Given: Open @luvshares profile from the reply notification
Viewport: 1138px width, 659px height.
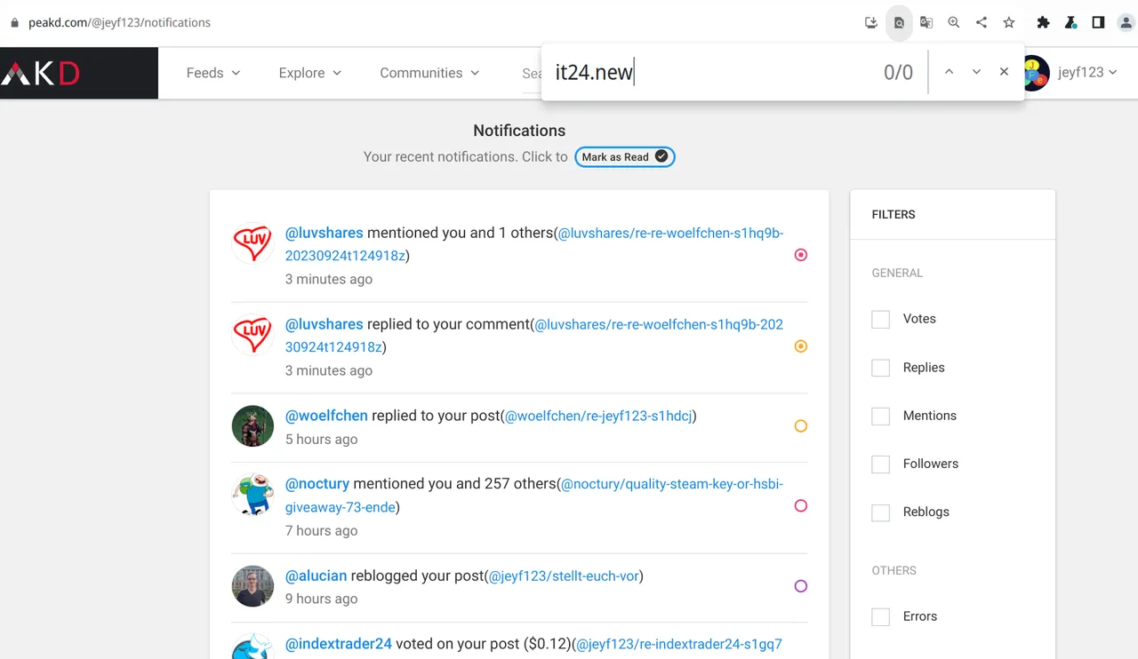Looking at the screenshot, I should click(325, 324).
